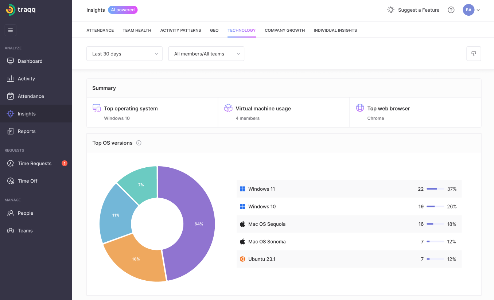Select the Company Growth tab
Image resolution: width=494 pixels, height=300 pixels.
[285, 30]
